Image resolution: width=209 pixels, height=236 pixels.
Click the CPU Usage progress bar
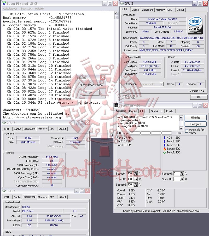pyautogui.click(x=151, y=133)
